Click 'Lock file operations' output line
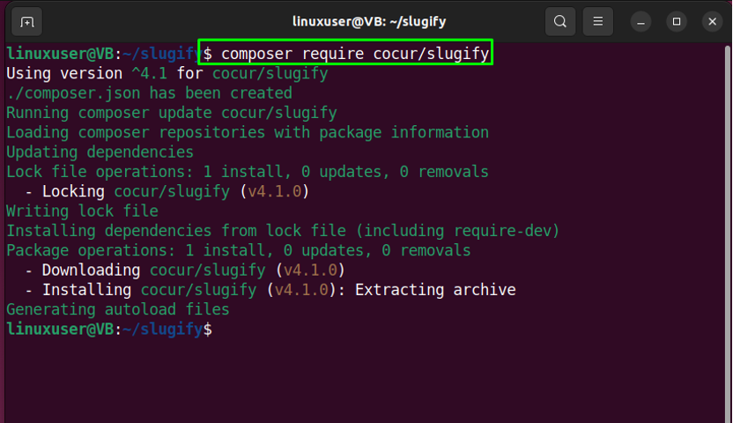733x423 pixels. [x=248, y=172]
